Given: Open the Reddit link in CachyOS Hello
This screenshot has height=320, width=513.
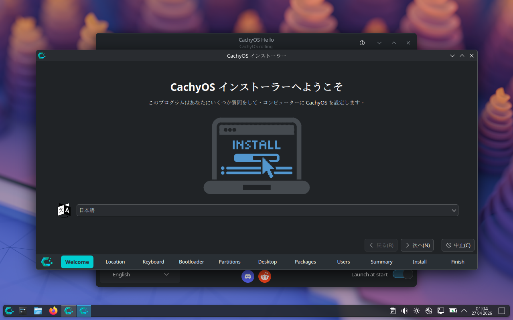Looking at the screenshot, I should click(x=265, y=276).
